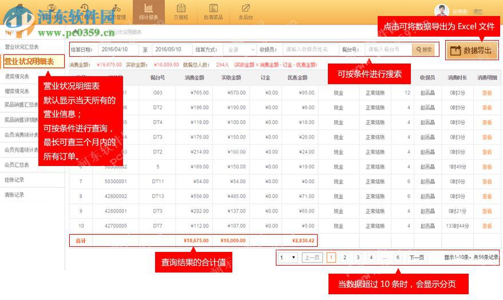Click 查看 for the DT2 ¥196.00 row

487,108
